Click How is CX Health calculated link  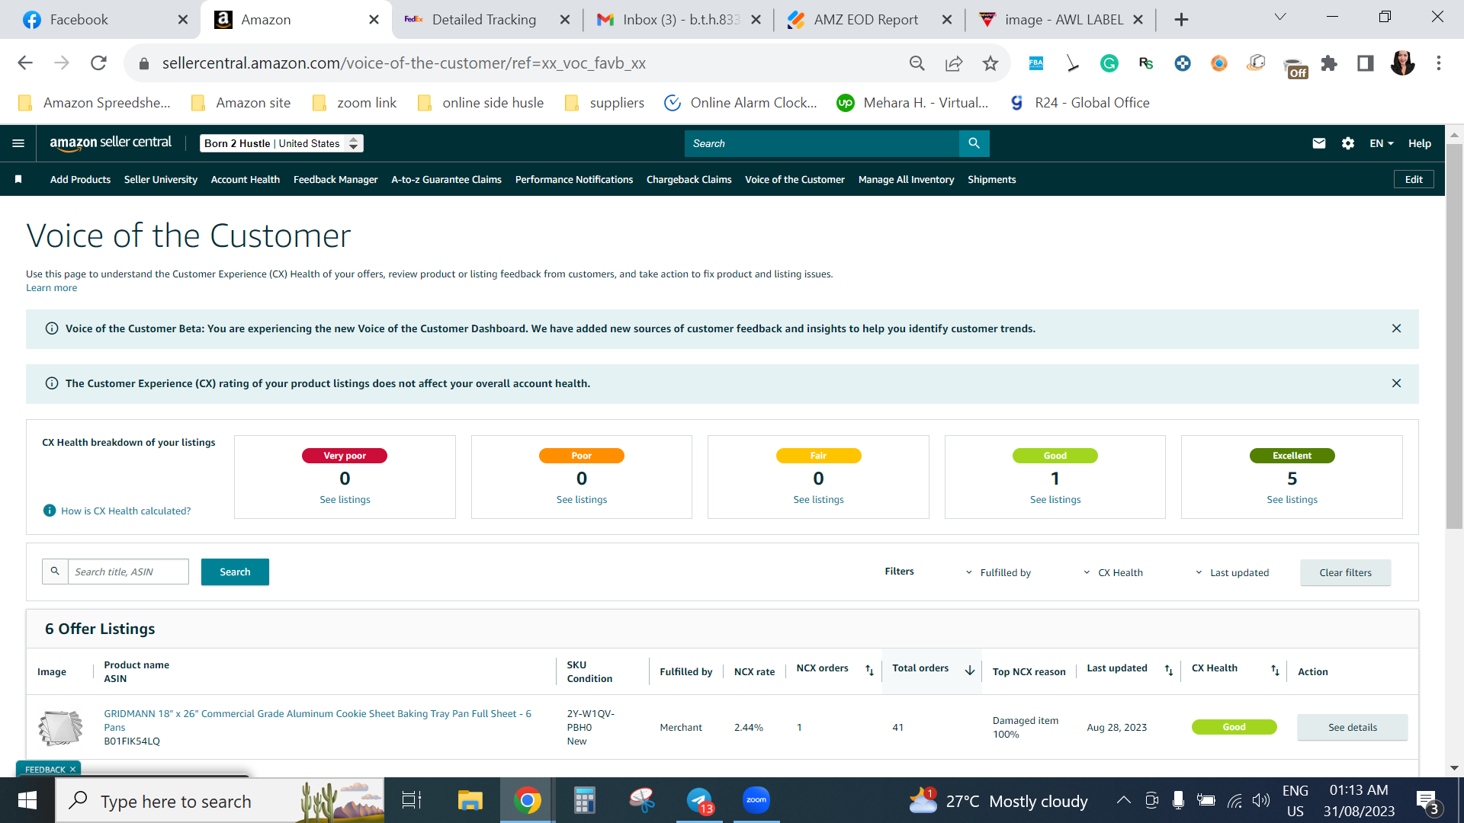[x=126, y=511]
